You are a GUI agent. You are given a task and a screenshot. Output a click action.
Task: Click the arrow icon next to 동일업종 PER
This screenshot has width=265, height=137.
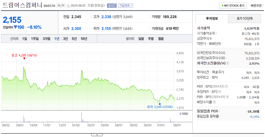219,111
